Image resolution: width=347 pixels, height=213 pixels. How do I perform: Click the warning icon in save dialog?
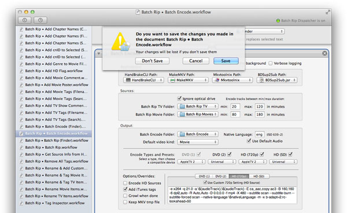click(120, 42)
